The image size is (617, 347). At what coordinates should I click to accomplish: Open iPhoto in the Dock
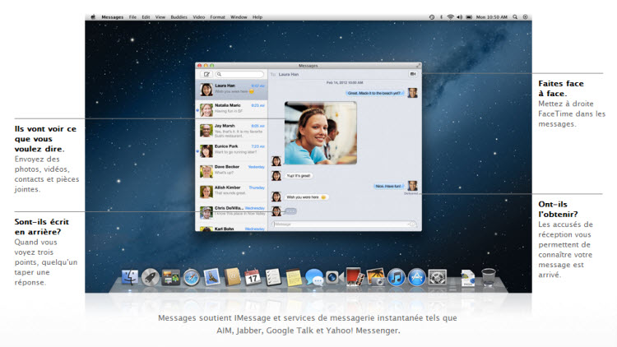coord(375,277)
